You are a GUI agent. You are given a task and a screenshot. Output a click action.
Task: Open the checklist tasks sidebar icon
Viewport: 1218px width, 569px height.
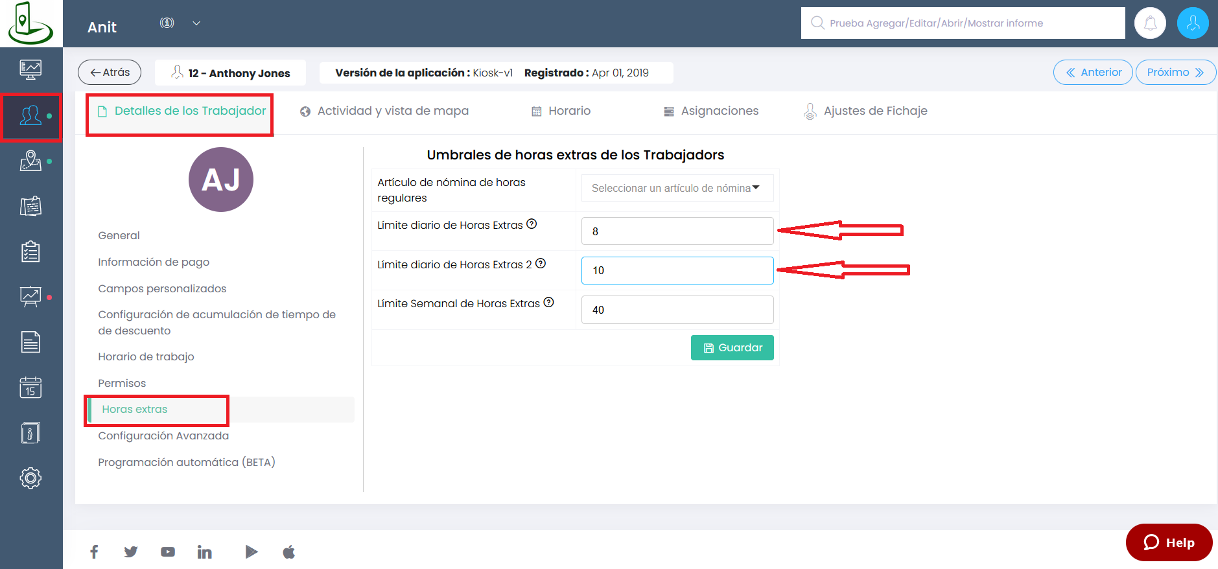click(30, 251)
